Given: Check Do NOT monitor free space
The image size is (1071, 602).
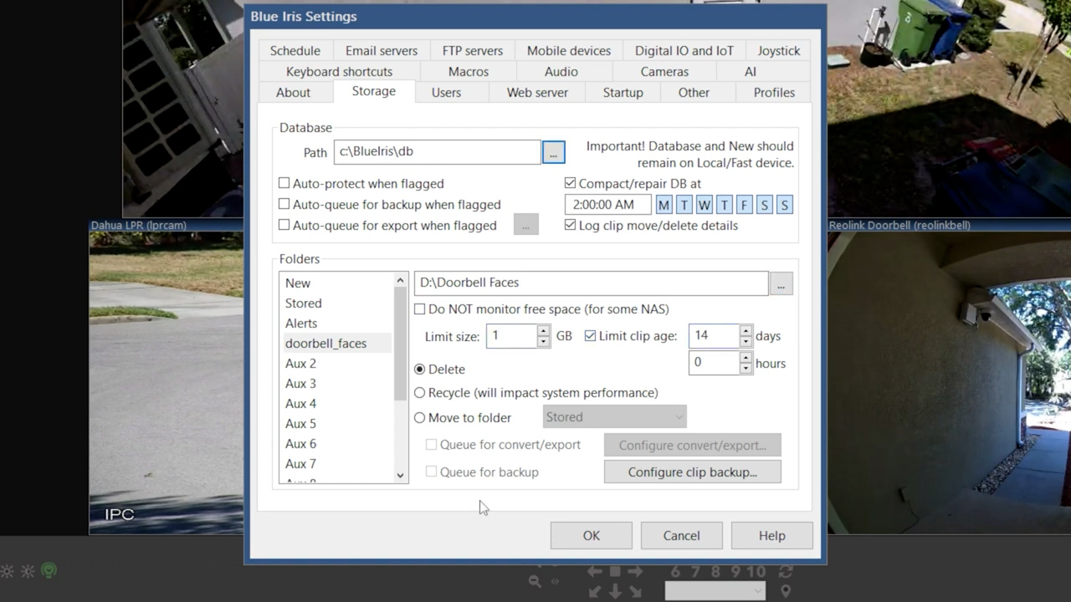Looking at the screenshot, I should [x=419, y=309].
